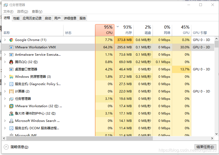The width and height of the screenshot is (219, 155).
Task: Expand the Google Chrome (11) process group
Action: point(5,40)
